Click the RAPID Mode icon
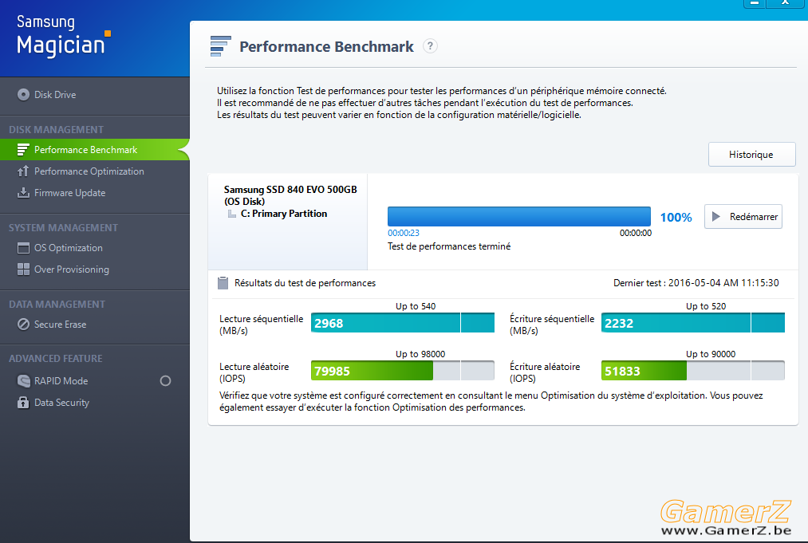 click(24, 381)
